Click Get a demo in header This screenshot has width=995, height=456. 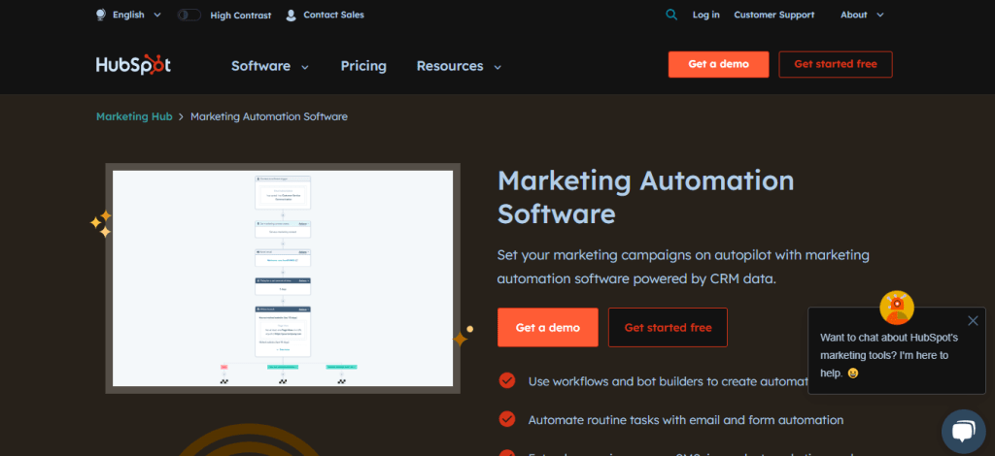718,65
